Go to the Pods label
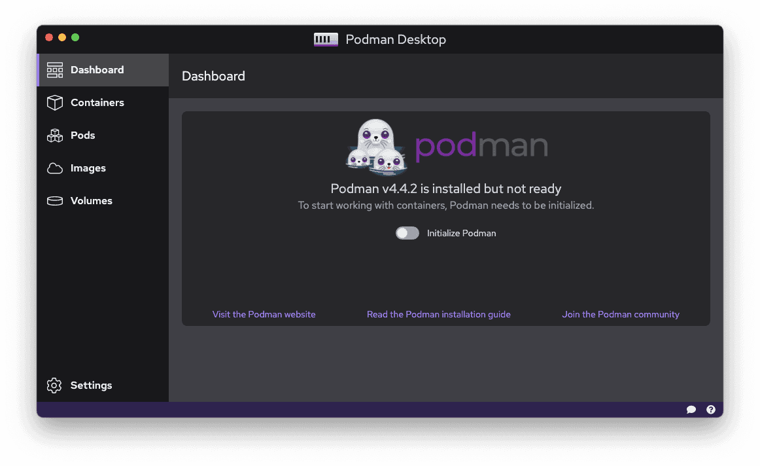The image size is (760, 466). [x=83, y=135]
